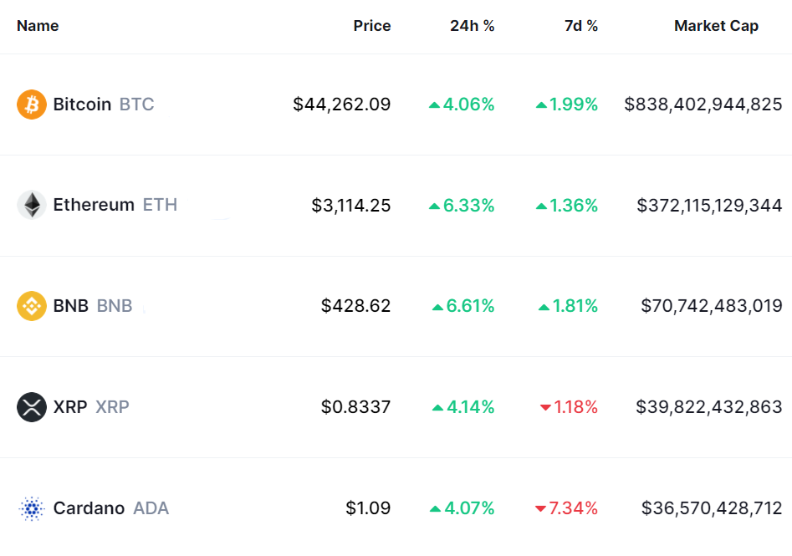
Task: Sort by the Price column header
Action: point(371,26)
